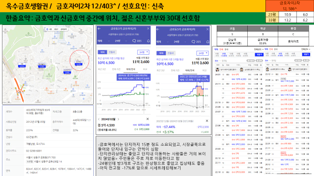Click bell notification icon in middle price panel
The image size is (314, 176).
tap(208, 42)
